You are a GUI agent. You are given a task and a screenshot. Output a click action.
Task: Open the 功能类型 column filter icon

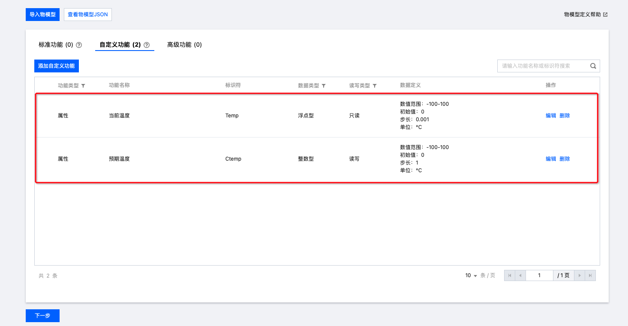[83, 86]
